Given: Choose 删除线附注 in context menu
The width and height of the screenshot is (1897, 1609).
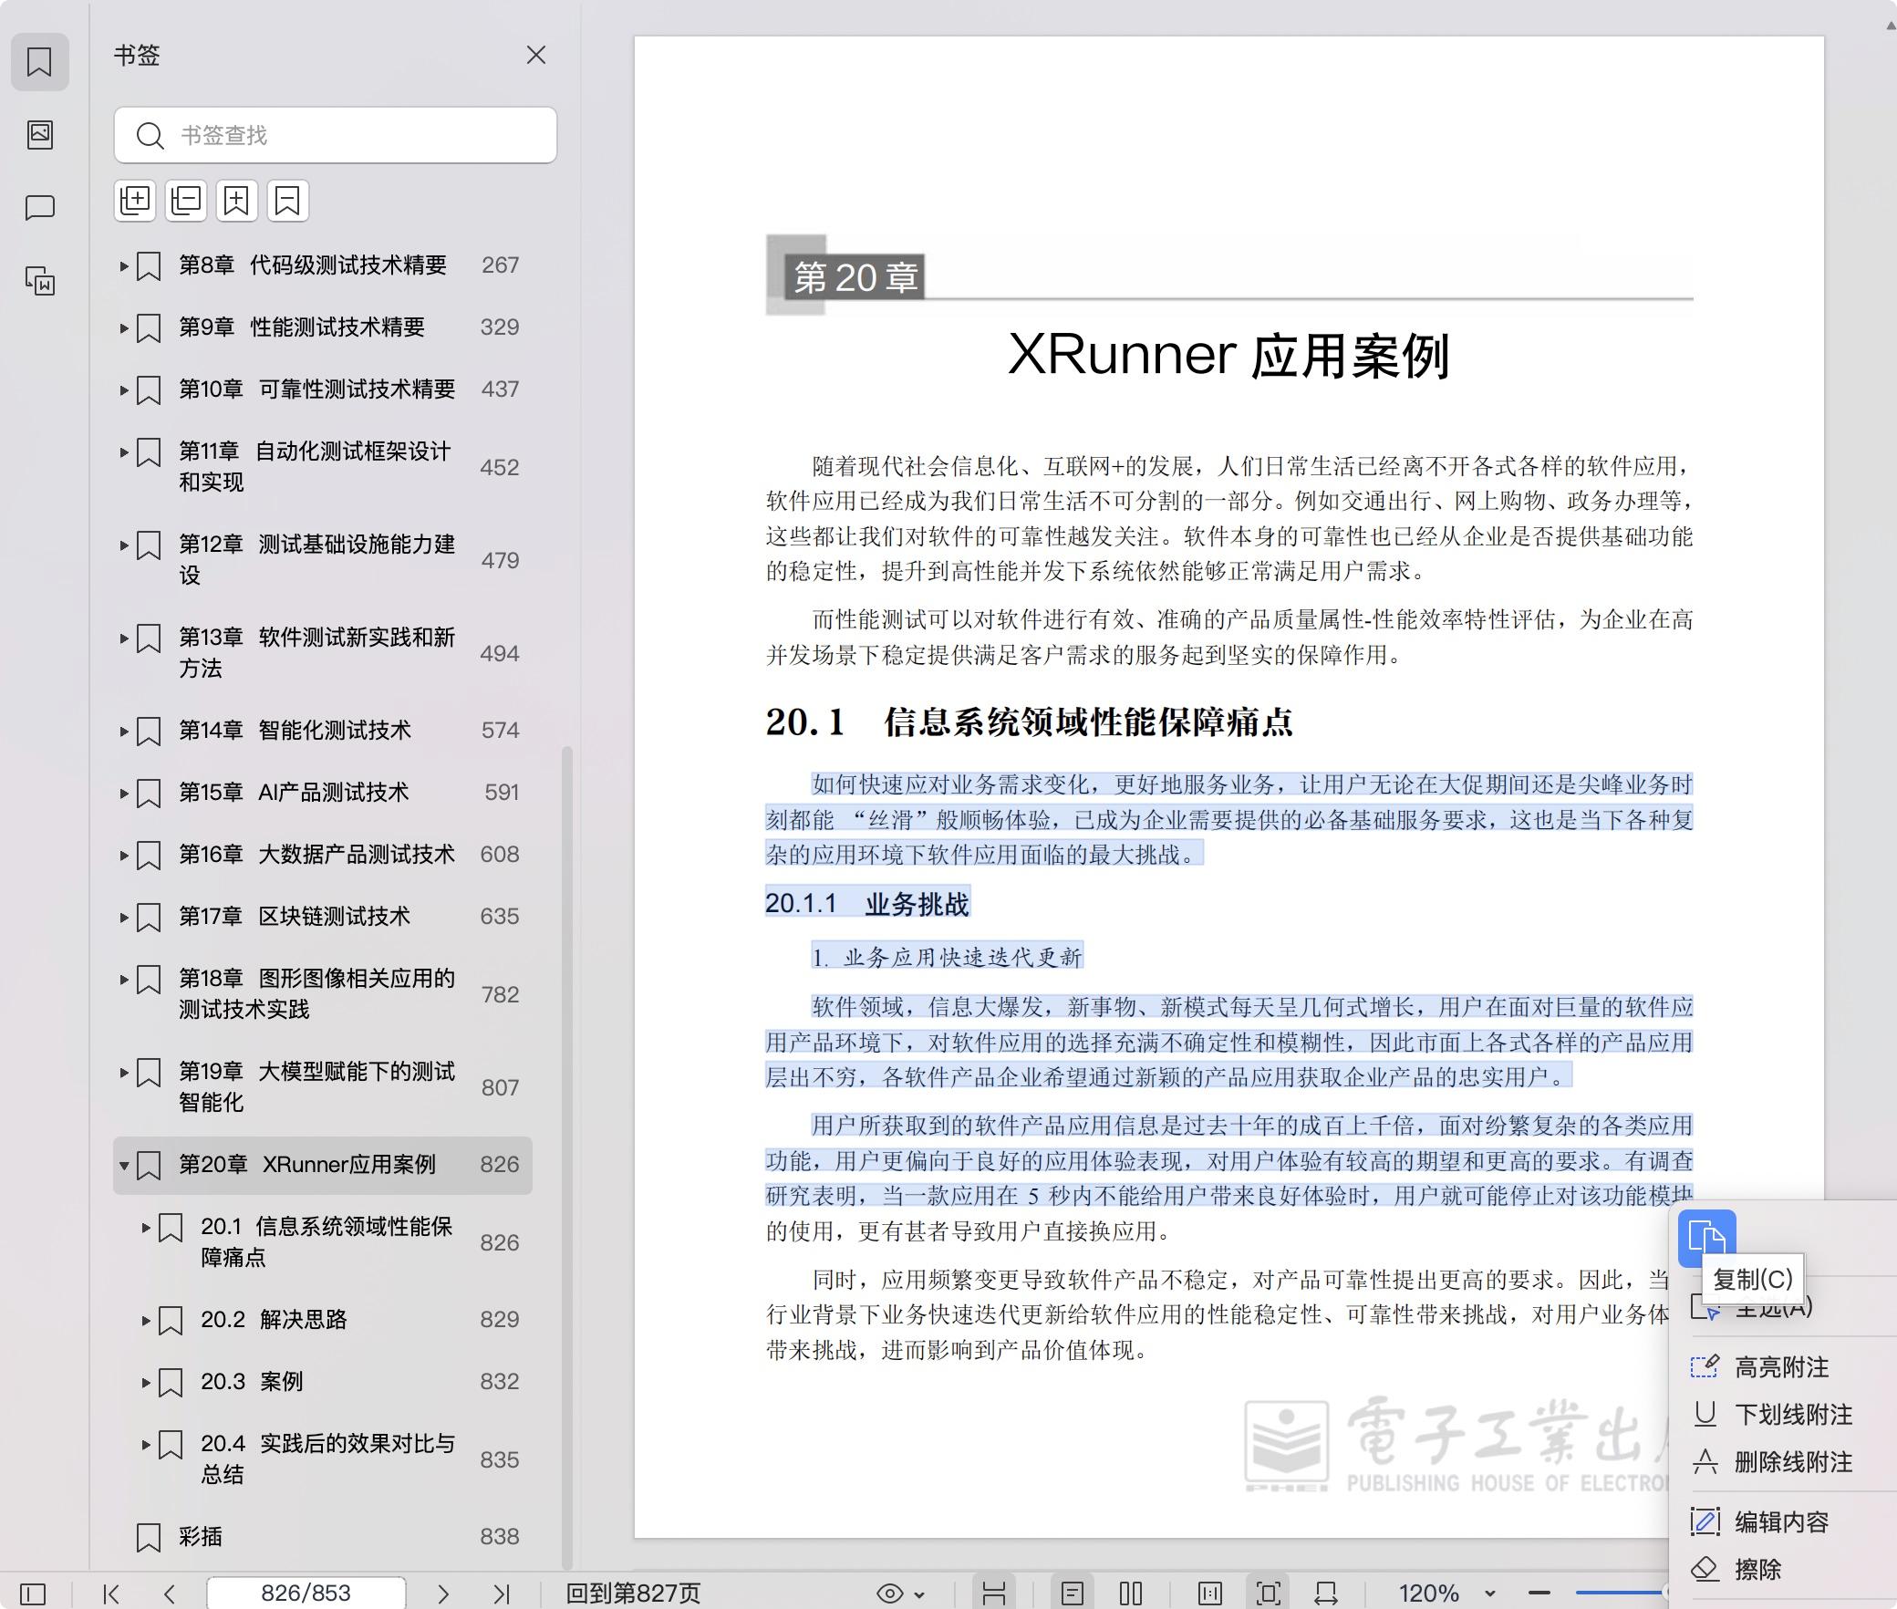Looking at the screenshot, I should point(1792,1462).
